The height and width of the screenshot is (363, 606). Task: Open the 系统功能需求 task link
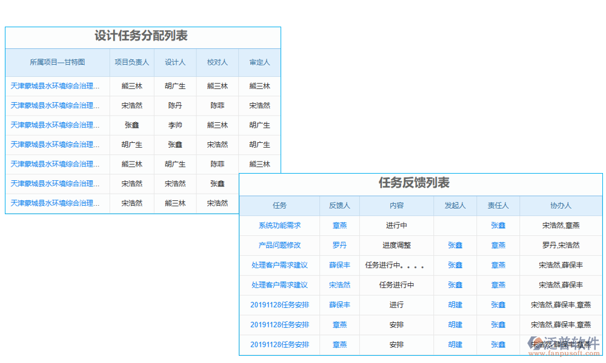(279, 225)
